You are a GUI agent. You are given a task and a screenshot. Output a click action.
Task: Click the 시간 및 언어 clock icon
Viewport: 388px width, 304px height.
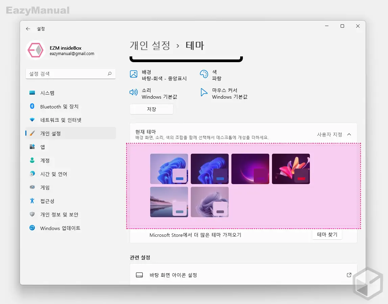[x=32, y=174]
